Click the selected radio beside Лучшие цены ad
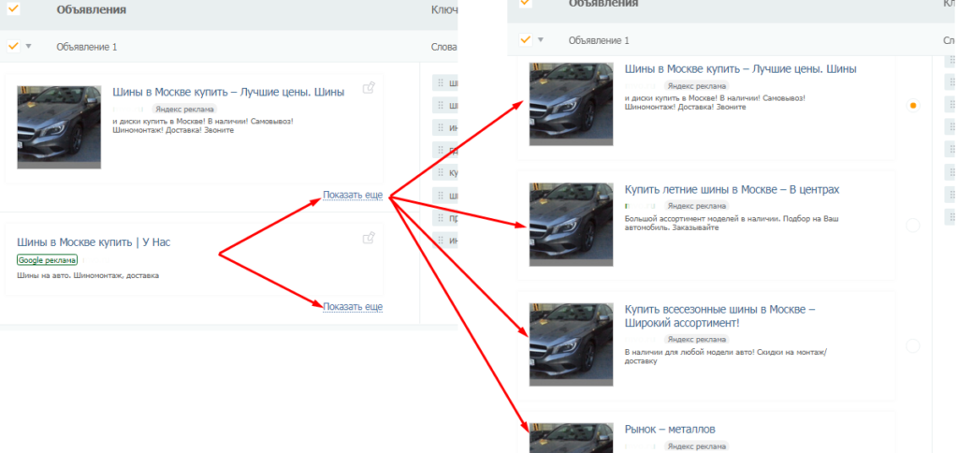This screenshot has width=958, height=453. click(x=913, y=106)
